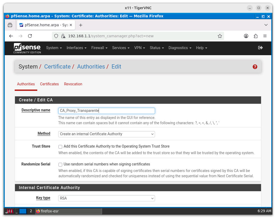The image size is (276, 219).
Task: Click the pfSense logout icon
Action: [260, 48]
